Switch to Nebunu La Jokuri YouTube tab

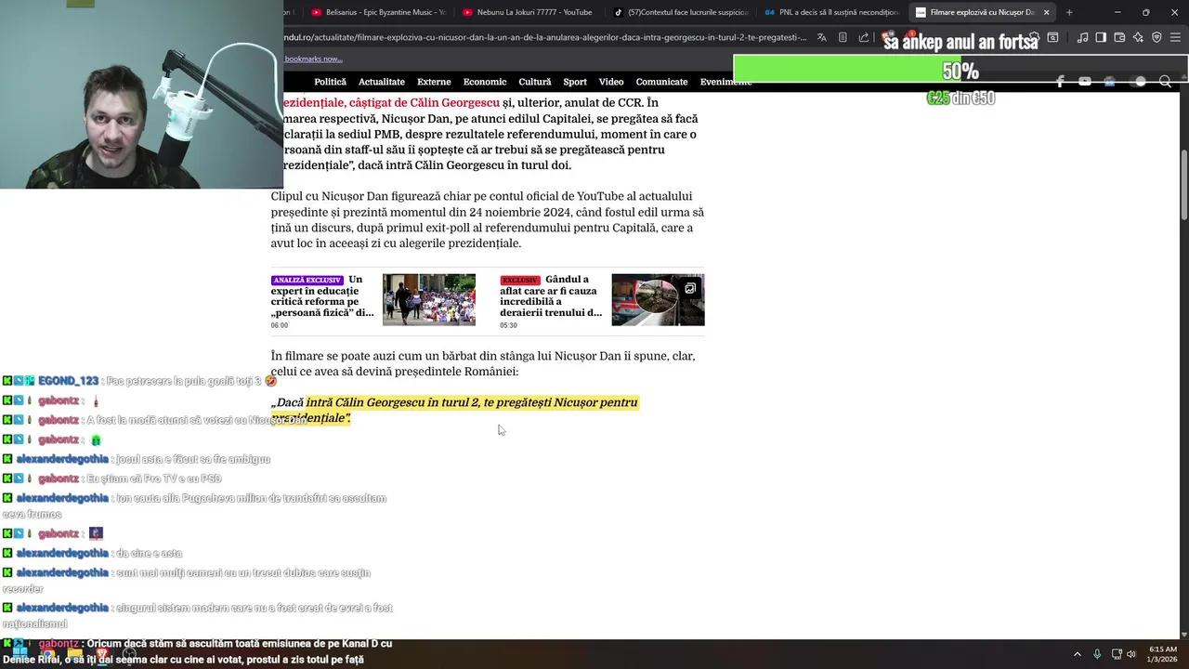point(528,12)
